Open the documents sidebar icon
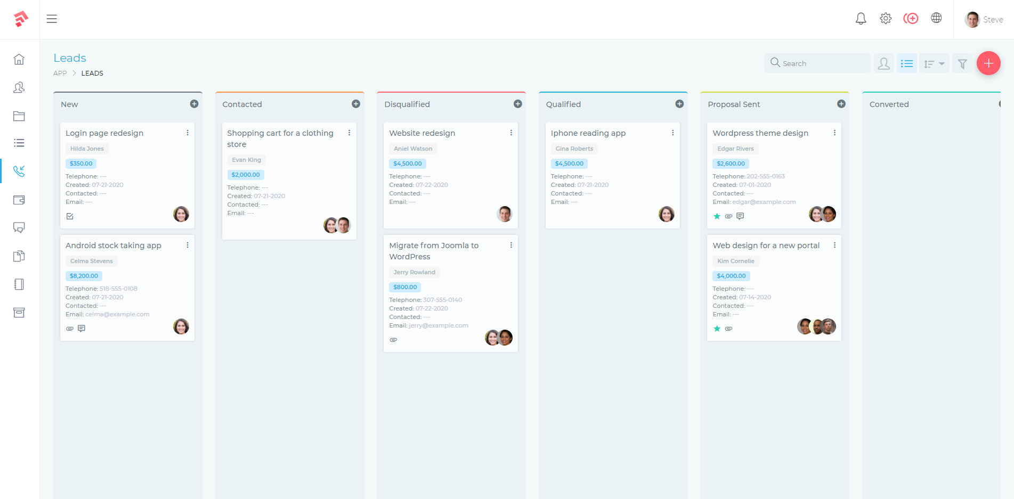This screenshot has height=499, width=1014. click(19, 256)
